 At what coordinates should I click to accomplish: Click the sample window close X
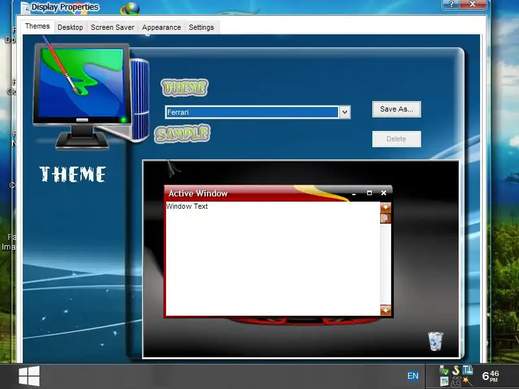coord(383,193)
